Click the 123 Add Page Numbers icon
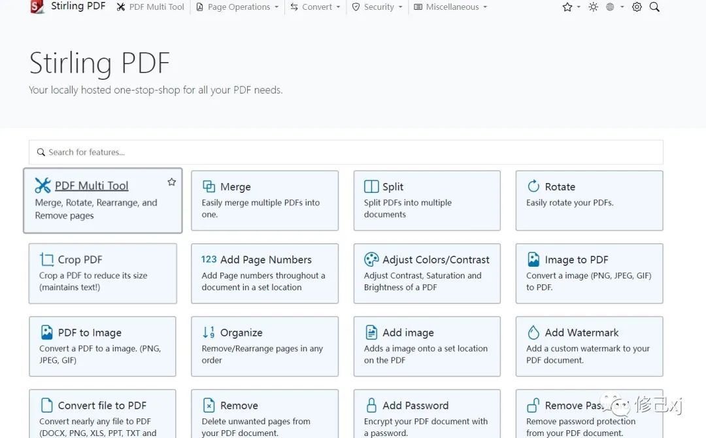The width and height of the screenshot is (706, 438). [x=209, y=259]
